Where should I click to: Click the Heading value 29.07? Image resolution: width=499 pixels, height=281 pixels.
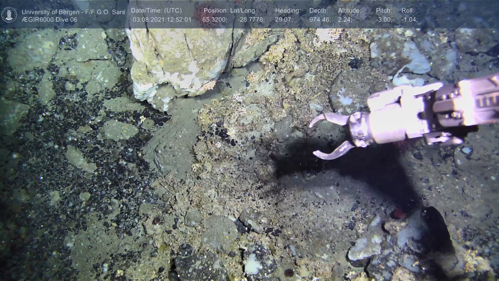(284, 20)
